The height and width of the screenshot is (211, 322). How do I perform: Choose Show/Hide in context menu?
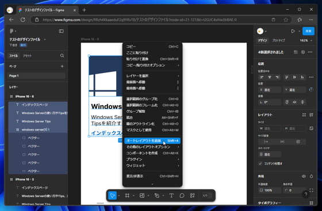pyautogui.click(x=152, y=176)
